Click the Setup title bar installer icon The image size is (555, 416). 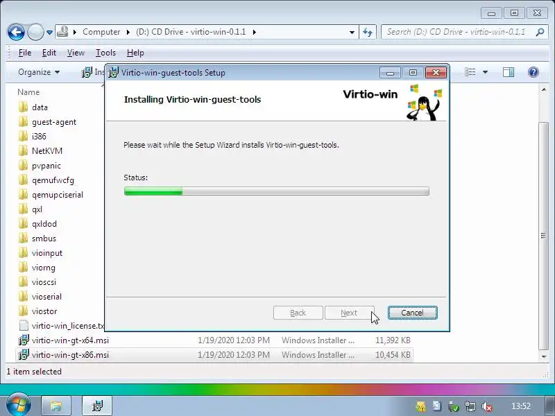coord(113,72)
